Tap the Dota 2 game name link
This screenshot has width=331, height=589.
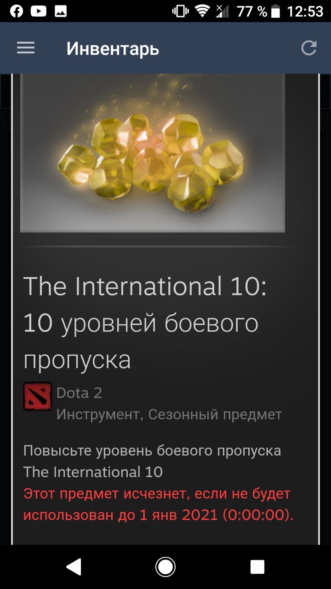coord(79,393)
